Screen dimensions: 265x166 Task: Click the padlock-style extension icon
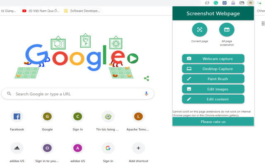click(x=233, y=3)
